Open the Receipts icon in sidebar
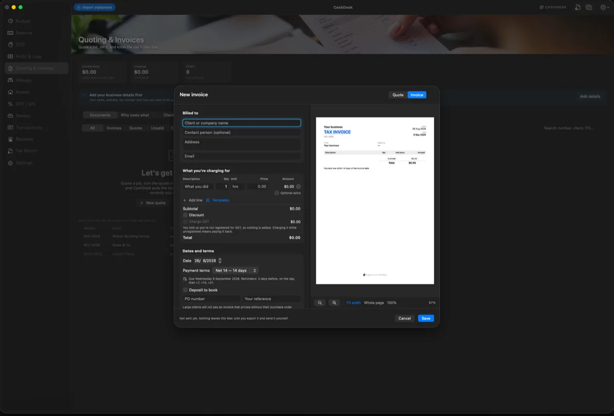Viewport: 614px width, 416px height. pos(10,139)
